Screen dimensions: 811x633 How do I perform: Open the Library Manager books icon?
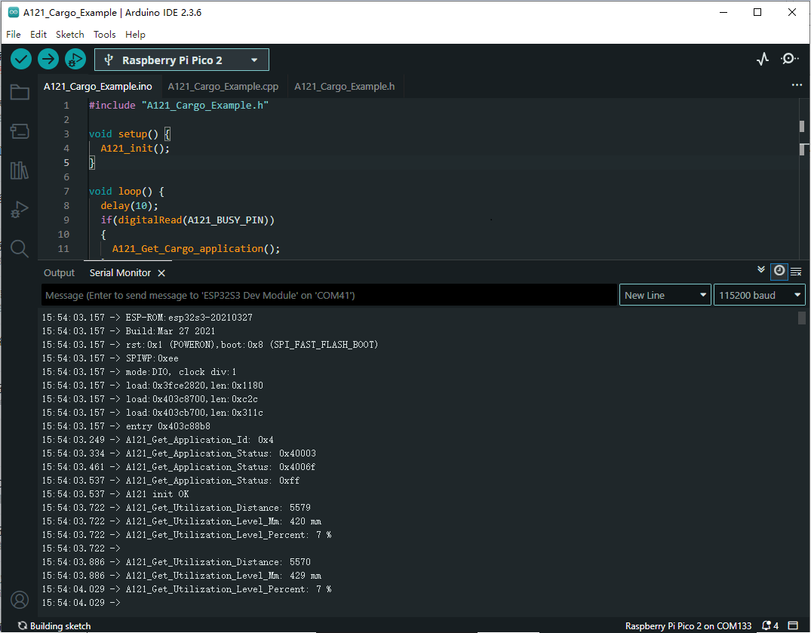point(20,171)
